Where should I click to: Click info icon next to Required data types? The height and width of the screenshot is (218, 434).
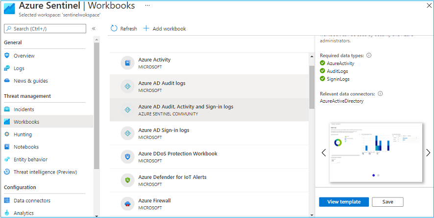point(369,55)
